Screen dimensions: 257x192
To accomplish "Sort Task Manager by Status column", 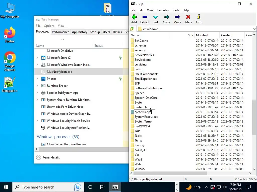I will [x=108, y=44].
